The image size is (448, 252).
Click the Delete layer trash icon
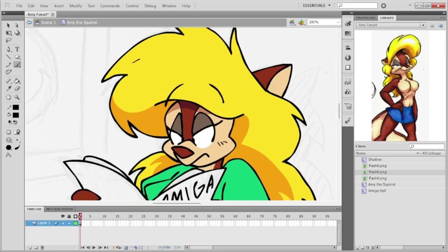(42, 247)
